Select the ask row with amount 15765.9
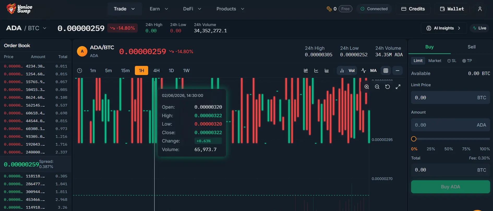The width and height of the screenshot is (493, 211). [x=35, y=82]
